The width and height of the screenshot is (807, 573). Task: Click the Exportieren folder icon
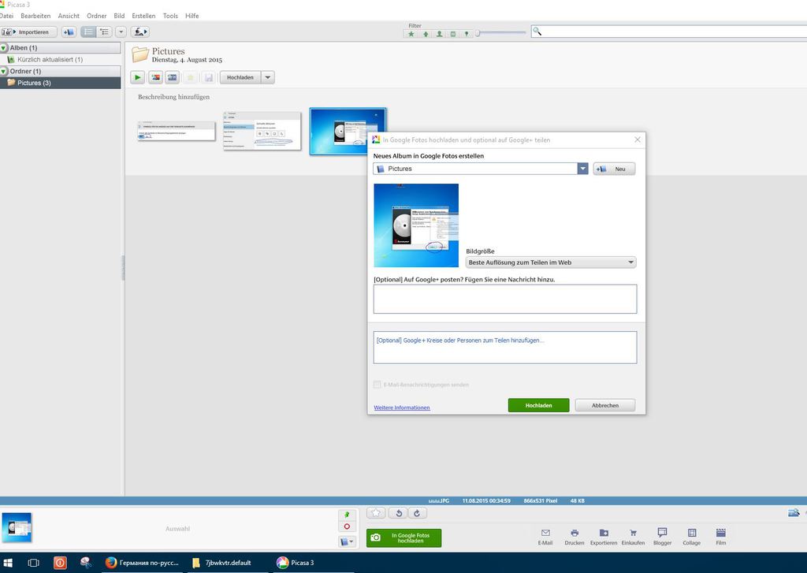click(x=604, y=534)
